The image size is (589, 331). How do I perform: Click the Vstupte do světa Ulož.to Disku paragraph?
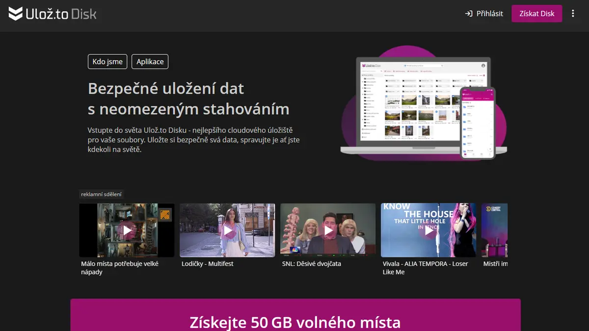click(194, 140)
